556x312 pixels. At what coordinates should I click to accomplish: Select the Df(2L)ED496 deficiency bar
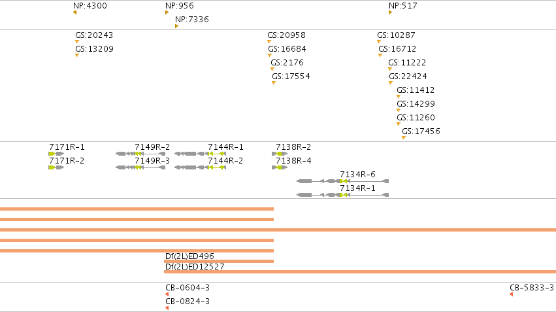[219, 261]
